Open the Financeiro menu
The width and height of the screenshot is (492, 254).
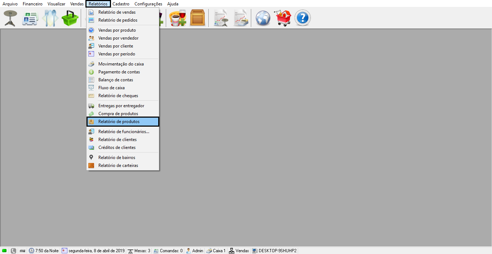(x=32, y=4)
